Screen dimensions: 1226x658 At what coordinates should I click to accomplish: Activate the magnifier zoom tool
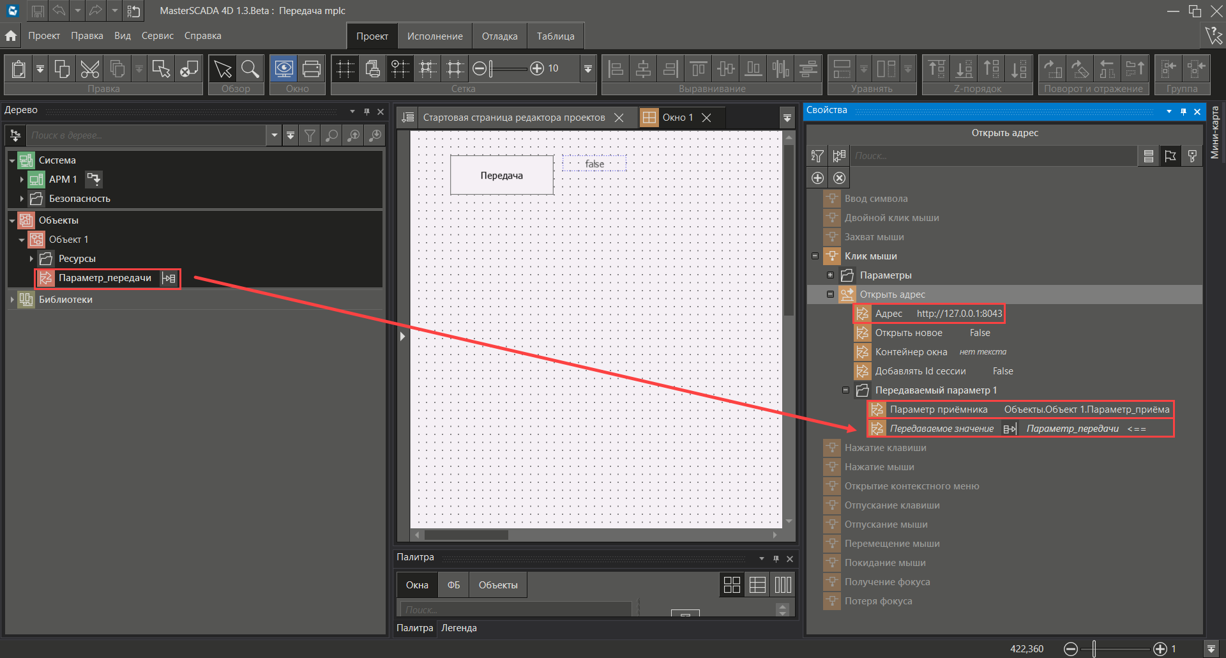(x=250, y=69)
